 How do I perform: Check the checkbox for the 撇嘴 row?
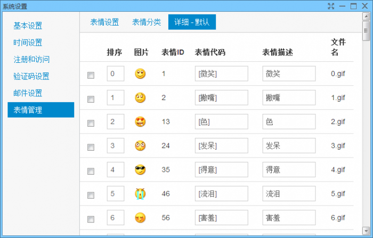coord(91,99)
